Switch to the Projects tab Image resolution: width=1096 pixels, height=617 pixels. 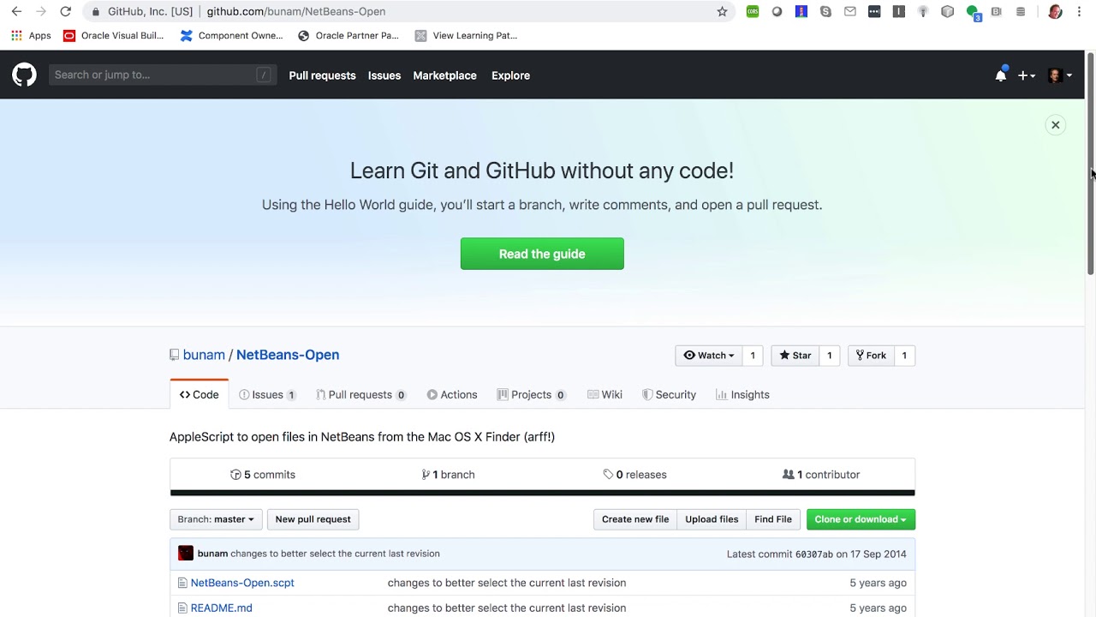click(531, 394)
